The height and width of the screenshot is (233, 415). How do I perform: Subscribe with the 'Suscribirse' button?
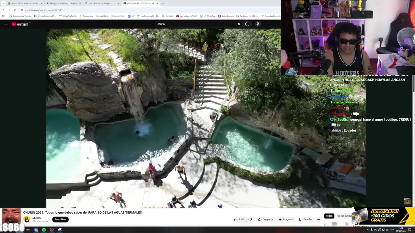coord(60,219)
